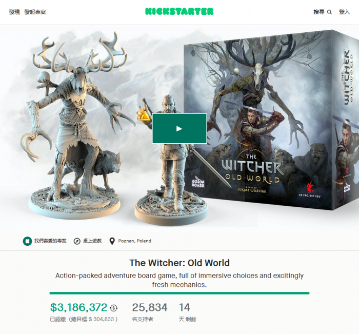Click the green 'Projects We Love' badge icon
The height and width of the screenshot is (334, 359).
coord(27,241)
